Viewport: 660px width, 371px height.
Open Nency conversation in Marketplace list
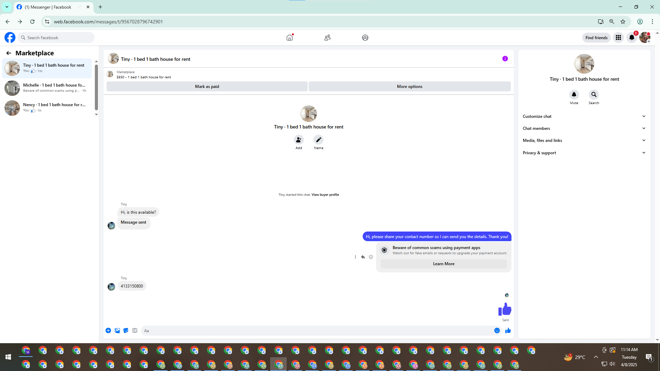tap(48, 108)
